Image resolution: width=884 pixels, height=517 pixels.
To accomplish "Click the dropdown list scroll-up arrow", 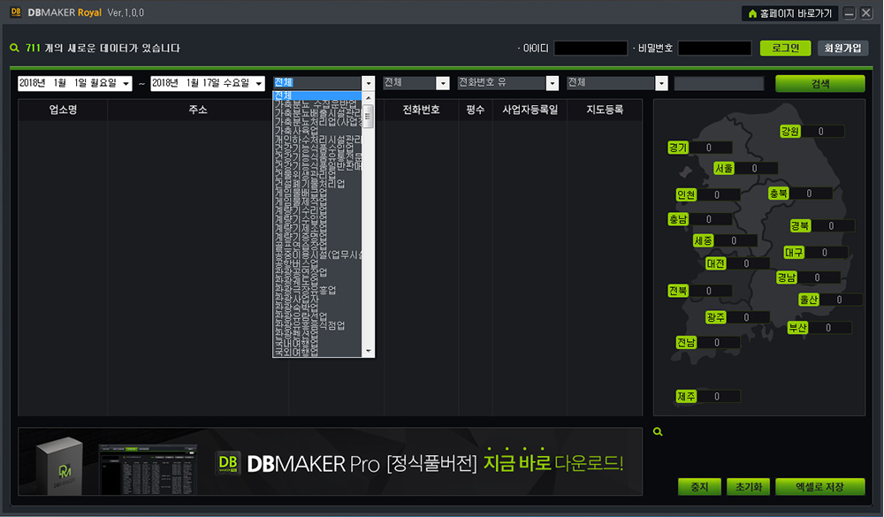I will click(x=368, y=97).
